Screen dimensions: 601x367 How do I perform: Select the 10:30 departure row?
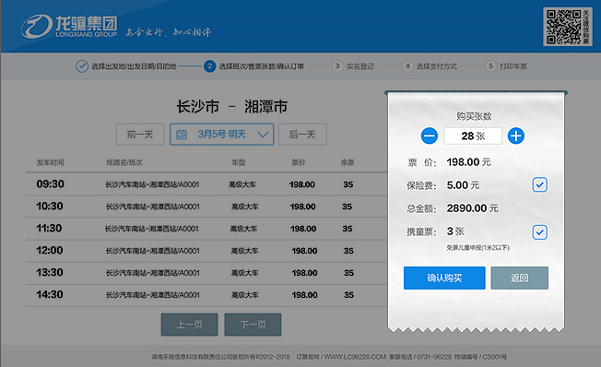207,207
